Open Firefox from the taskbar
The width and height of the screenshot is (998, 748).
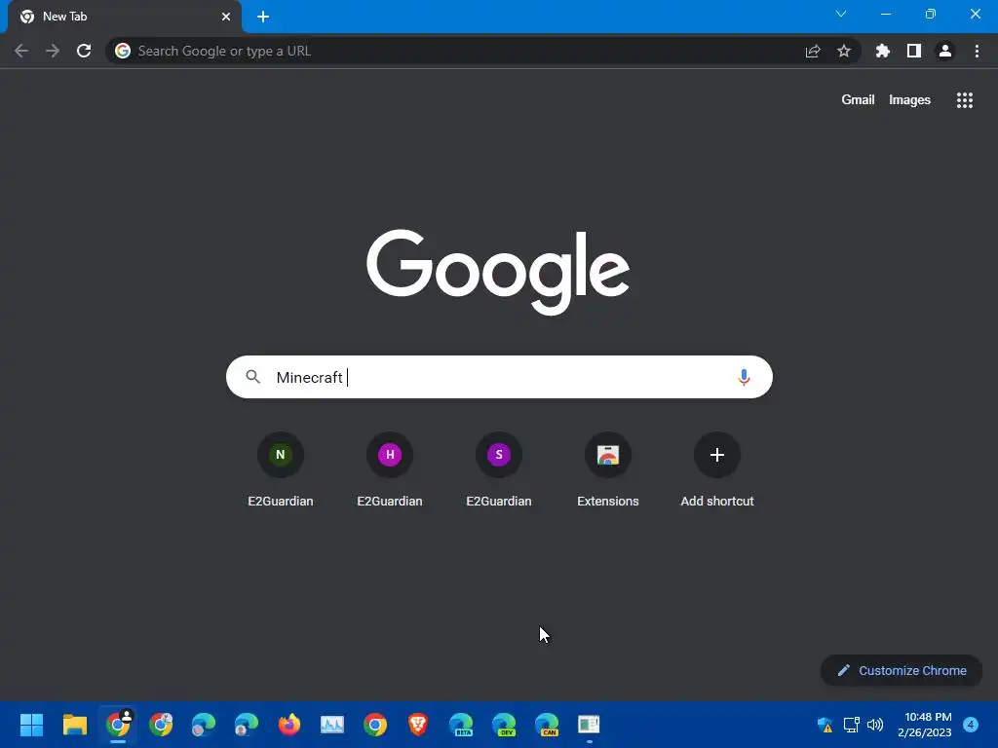(288, 725)
